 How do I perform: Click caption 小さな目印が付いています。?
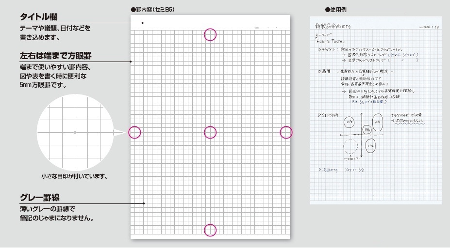pyautogui.click(x=75, y=176)
